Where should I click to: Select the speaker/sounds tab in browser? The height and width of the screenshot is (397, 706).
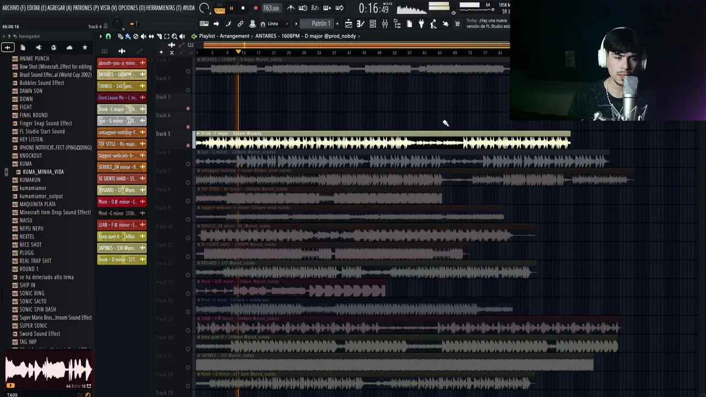39,47
